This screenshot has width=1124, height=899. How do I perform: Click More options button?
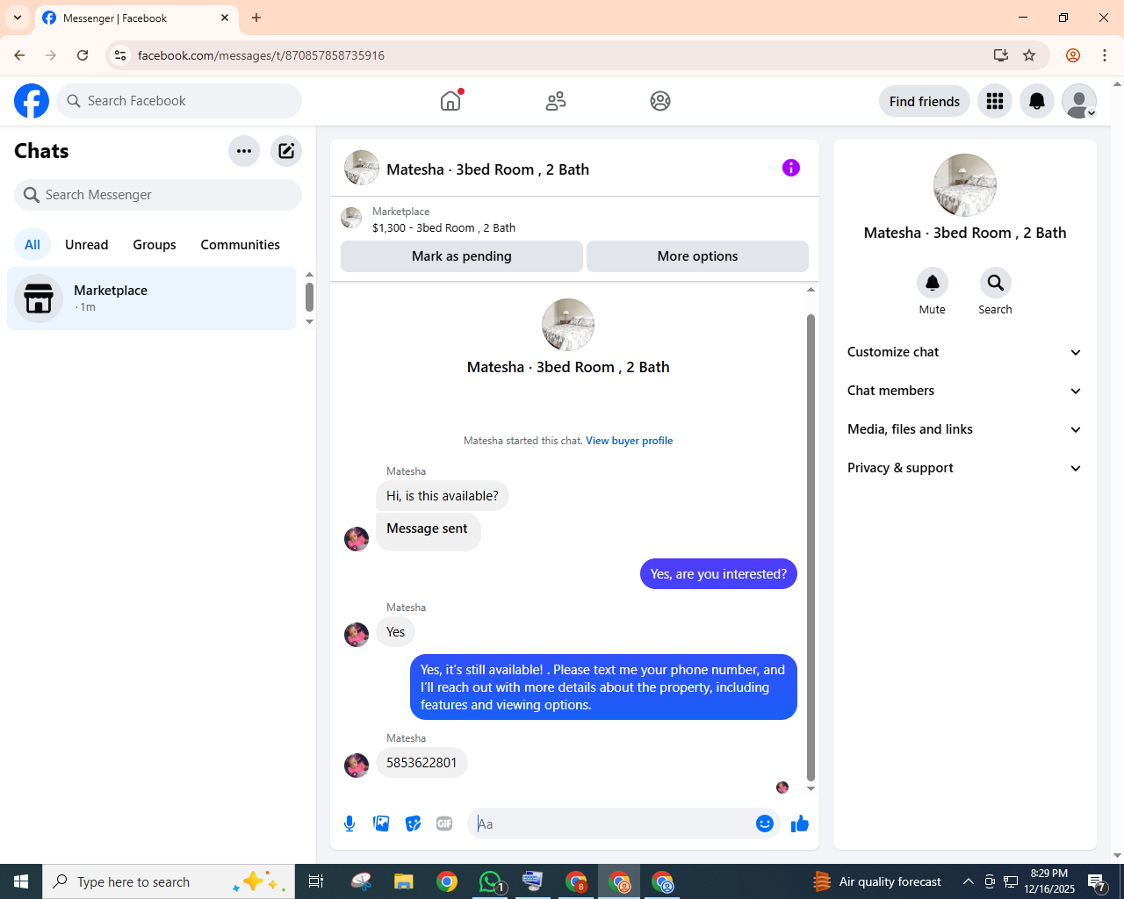click(697, 256)
